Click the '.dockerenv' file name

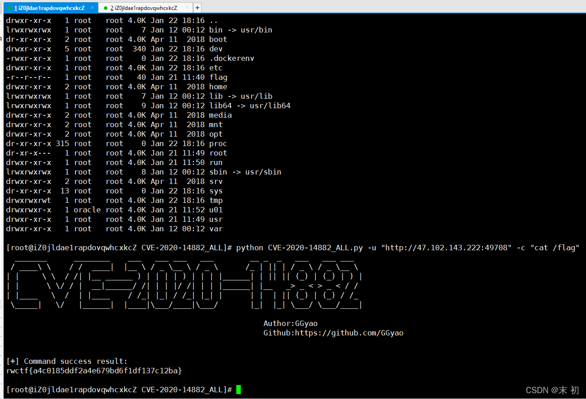[x=232, y=58]
